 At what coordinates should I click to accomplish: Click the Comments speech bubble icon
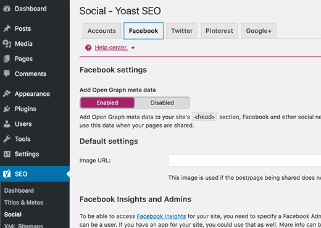pyautogui.click(x=7, y=74)
